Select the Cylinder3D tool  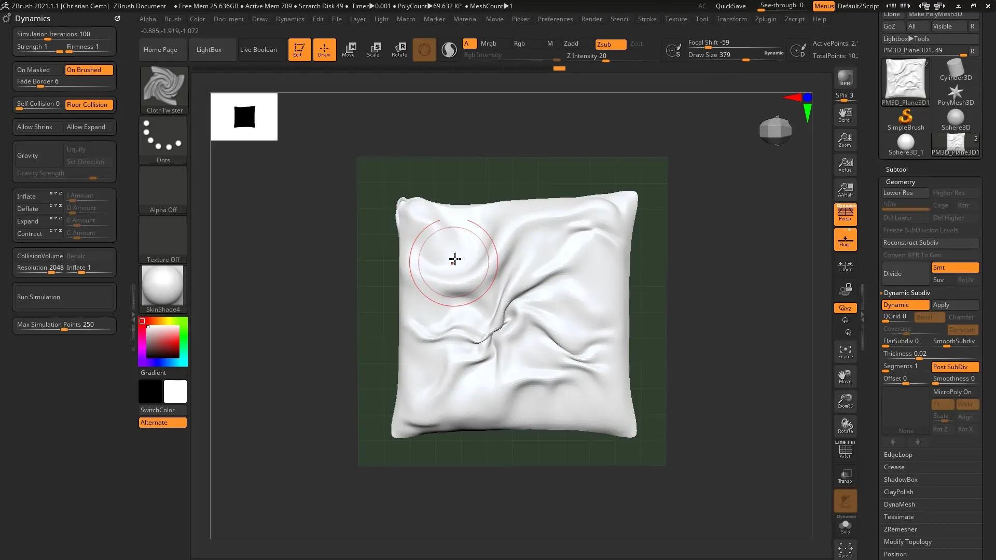click(956, 70)
